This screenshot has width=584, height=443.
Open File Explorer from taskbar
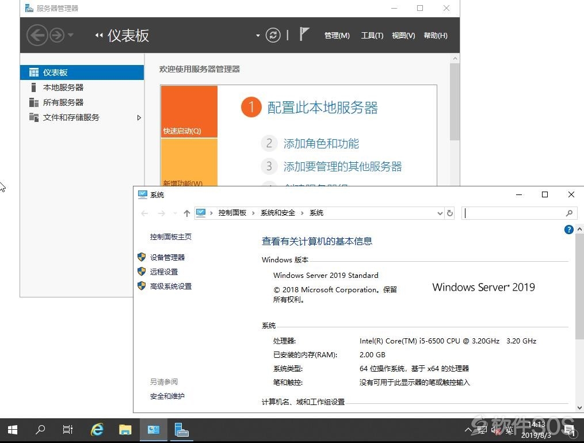[125, 430]
